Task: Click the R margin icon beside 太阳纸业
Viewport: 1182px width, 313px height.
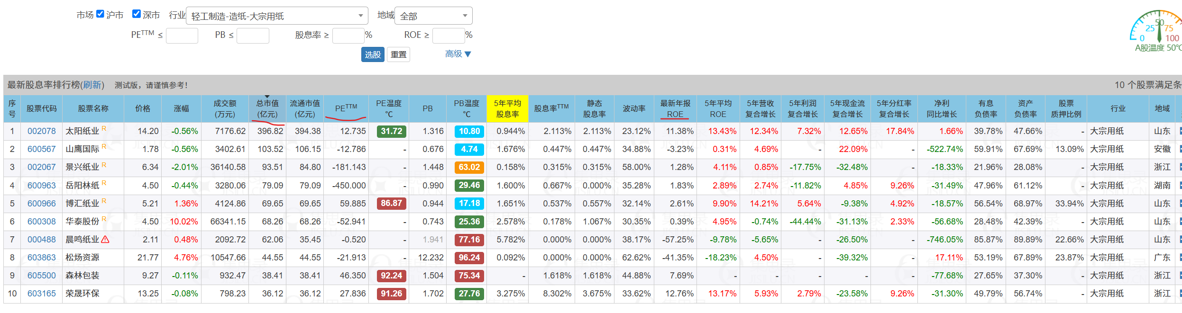Action: [x=104, y=128]
